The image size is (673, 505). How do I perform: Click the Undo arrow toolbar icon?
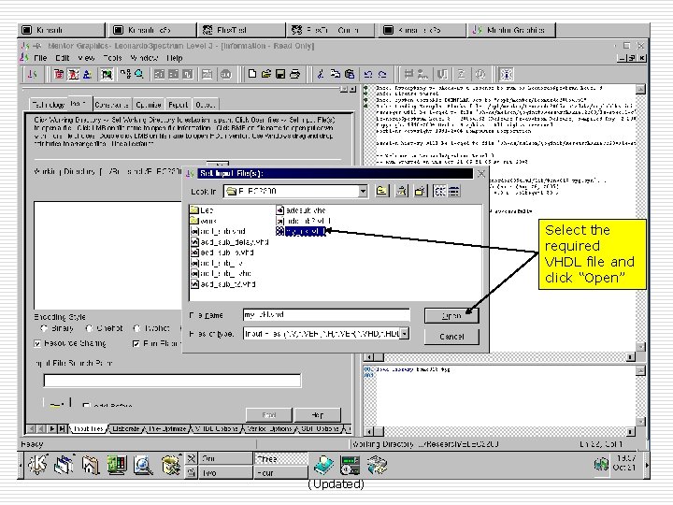tap(368, 74)
